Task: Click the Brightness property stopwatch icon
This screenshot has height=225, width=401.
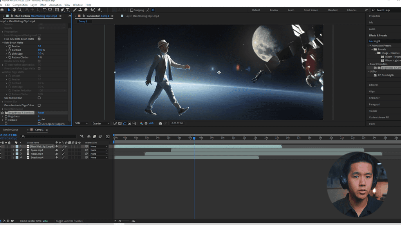Action: tap(5, 116)
